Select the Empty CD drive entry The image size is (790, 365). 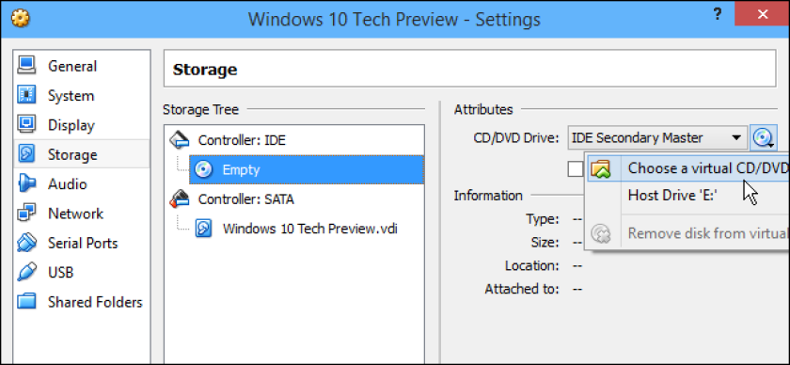[307, 170]
